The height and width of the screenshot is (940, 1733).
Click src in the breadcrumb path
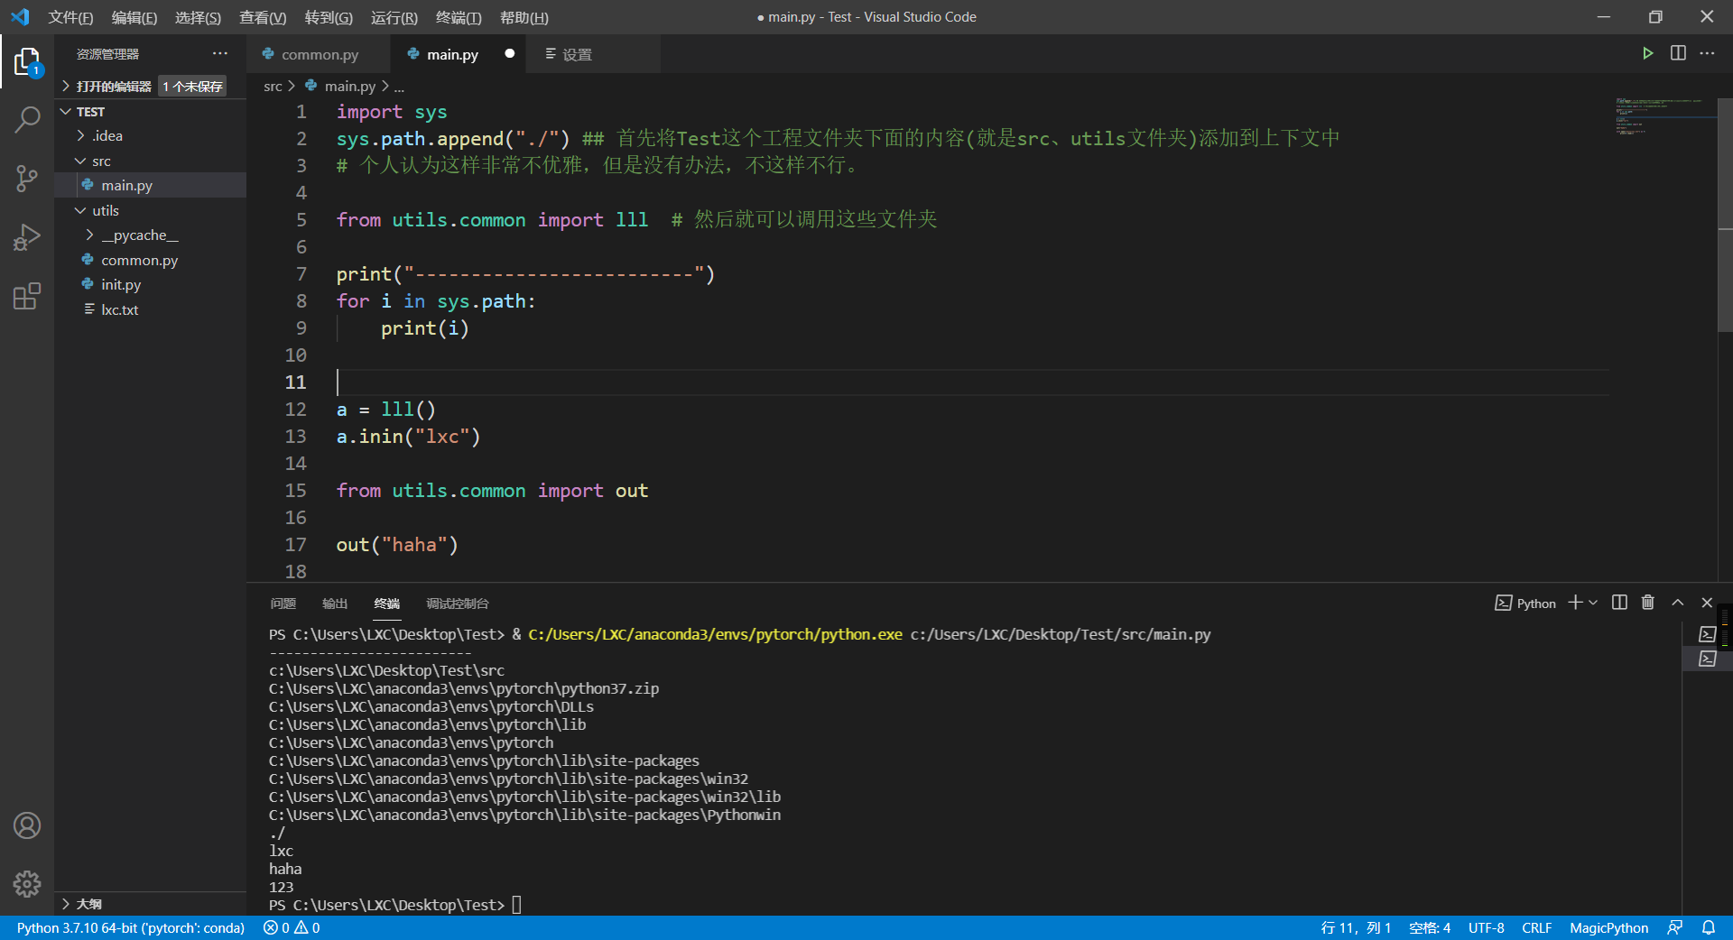click(x=273, y=86)
